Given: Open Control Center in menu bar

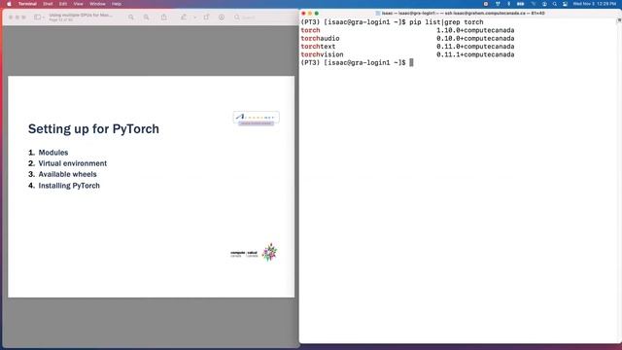Looking at the screenshot, I should coord(565,4).
